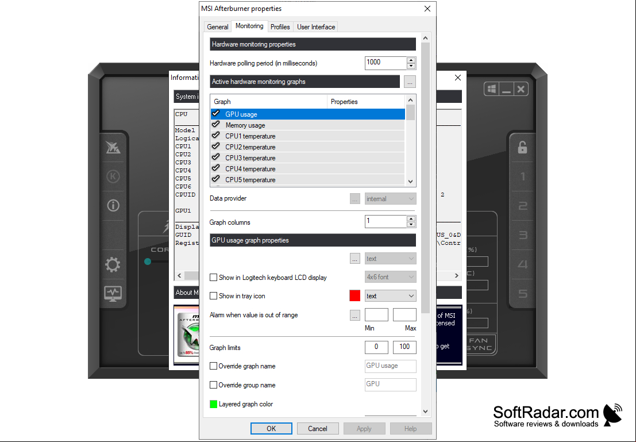The image size is (636, 442).
Task: Pick the red tray icon color swatch
Action: [x=354, y=296]
